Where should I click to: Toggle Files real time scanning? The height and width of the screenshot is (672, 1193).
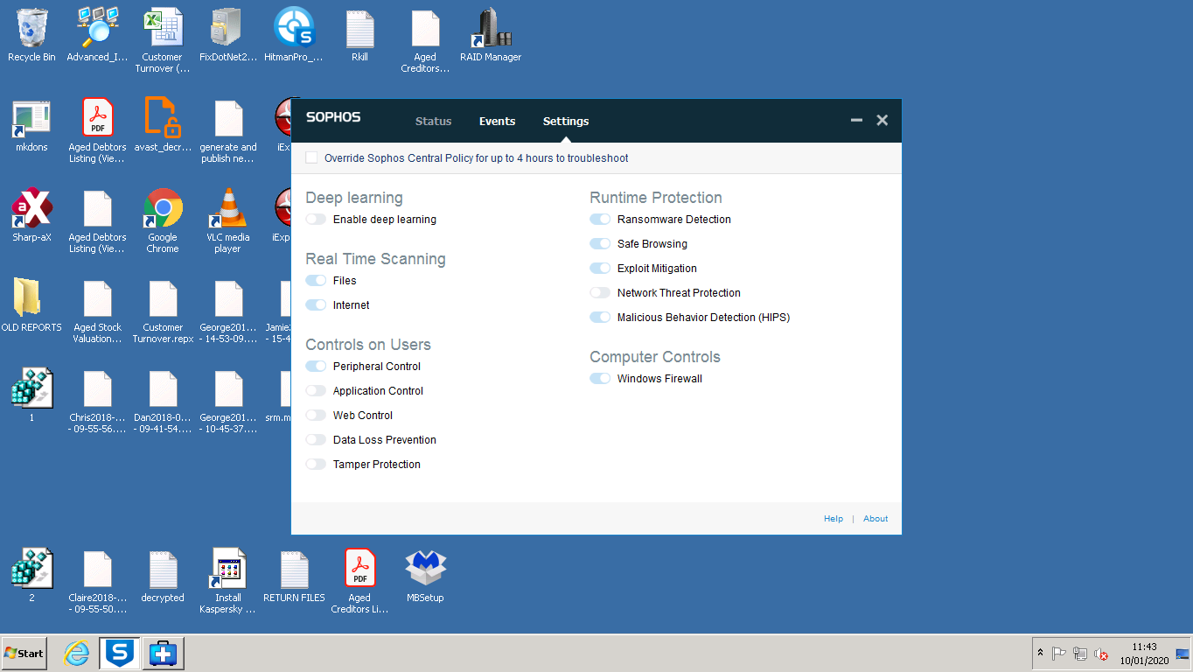click(316, 281)
